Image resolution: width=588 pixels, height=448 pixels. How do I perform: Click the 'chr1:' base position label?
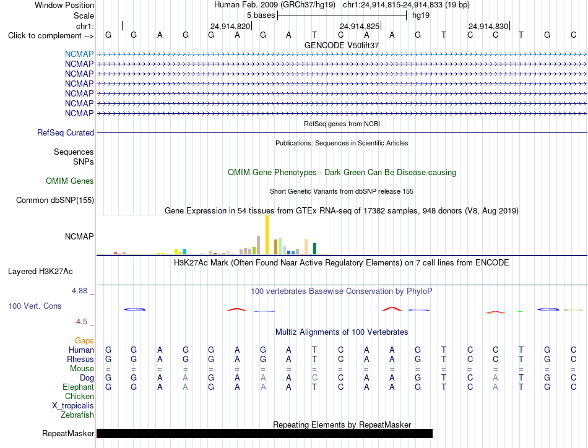click(85, 26)
